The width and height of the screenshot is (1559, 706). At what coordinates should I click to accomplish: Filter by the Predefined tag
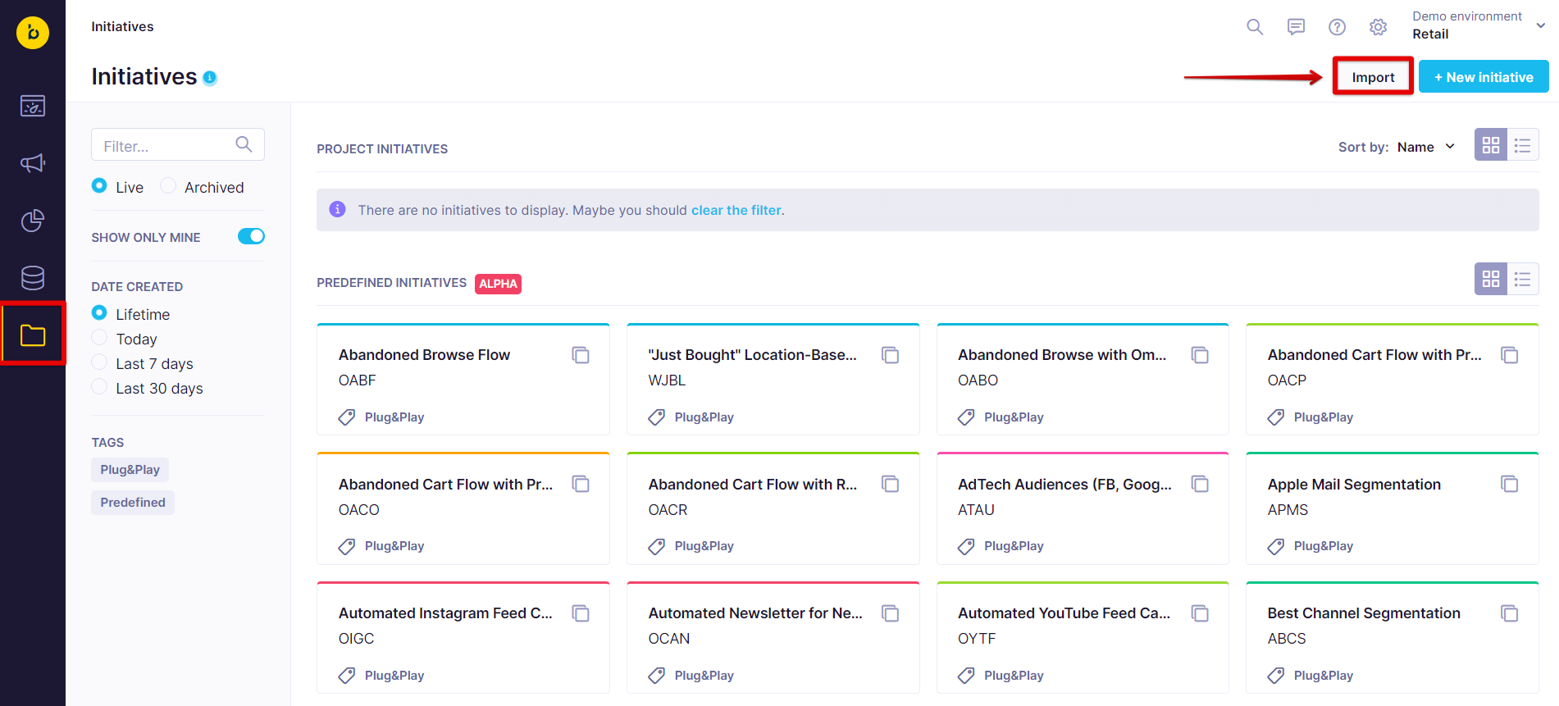[133, 503]
